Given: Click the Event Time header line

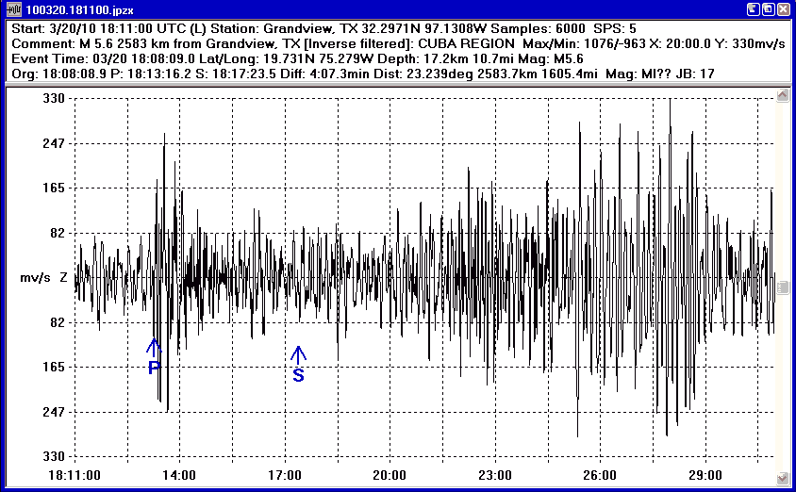Looking at the screenshot, I should tap(283, 57).
